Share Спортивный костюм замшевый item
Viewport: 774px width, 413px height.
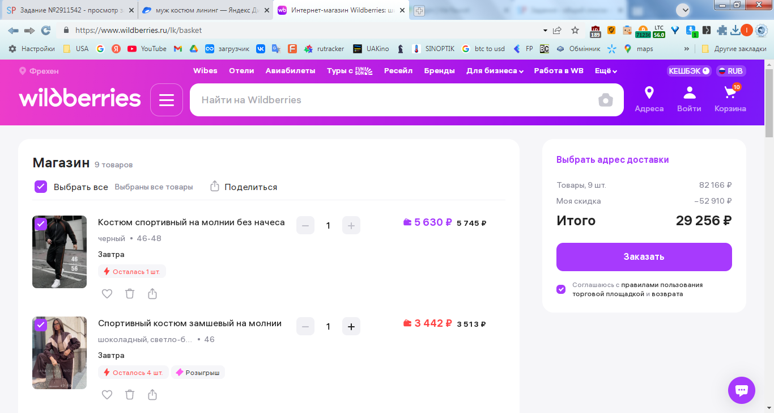tap(152, 394)
